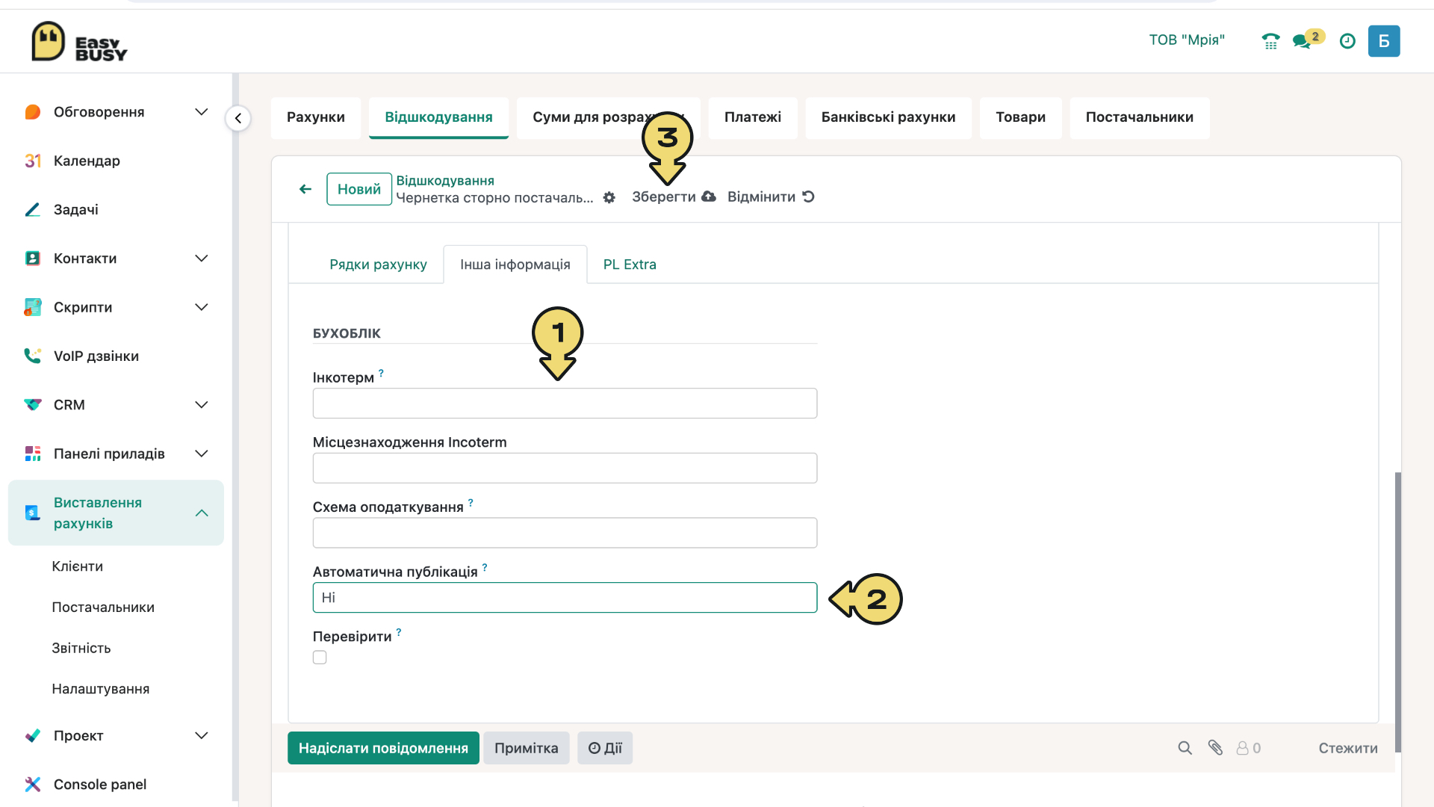
Task: Open Автоматична публікація dropdown showing Ні
Action: tap(565, 598)
